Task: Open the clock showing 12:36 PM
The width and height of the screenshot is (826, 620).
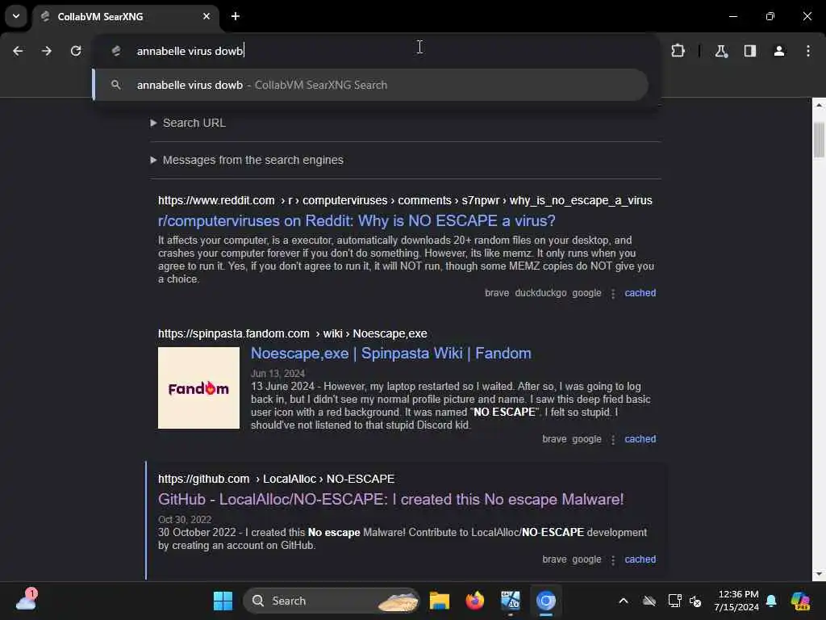Action: click(736, 601)
